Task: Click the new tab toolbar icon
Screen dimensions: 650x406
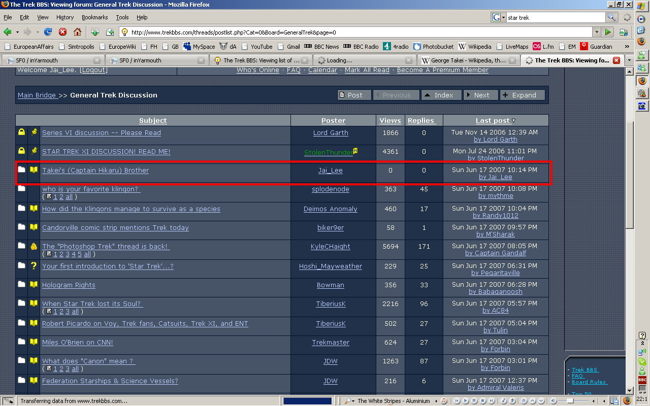Action: (x=110, y=32)
